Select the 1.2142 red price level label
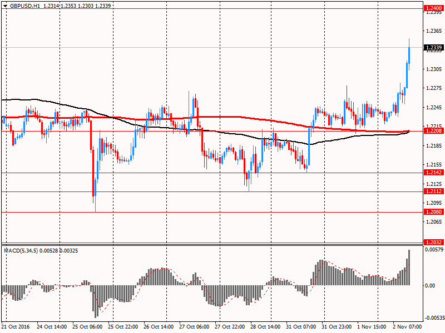 433,173
